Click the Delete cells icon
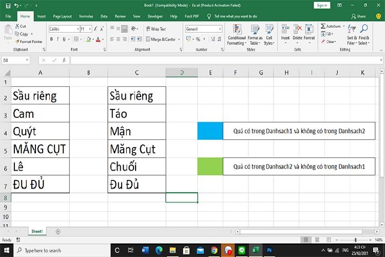This screenshot has width=385, height=257. [298, 29]
